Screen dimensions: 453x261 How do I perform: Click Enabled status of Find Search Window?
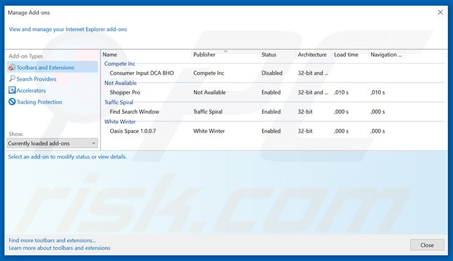pos(271,112)
